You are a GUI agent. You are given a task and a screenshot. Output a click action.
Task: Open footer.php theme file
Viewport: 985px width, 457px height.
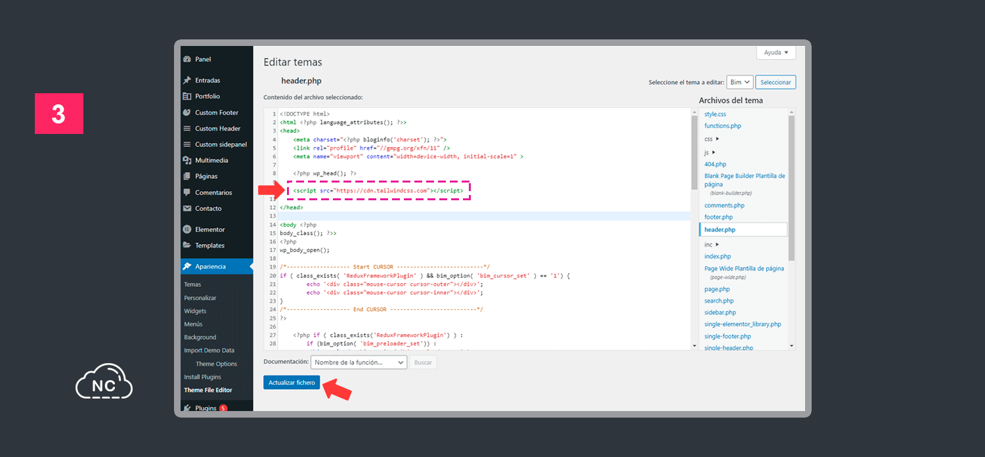pyautogui.click(x=718, y=217)
